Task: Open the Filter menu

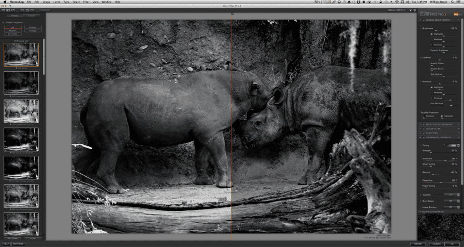Action: click(x=86, y=2)
